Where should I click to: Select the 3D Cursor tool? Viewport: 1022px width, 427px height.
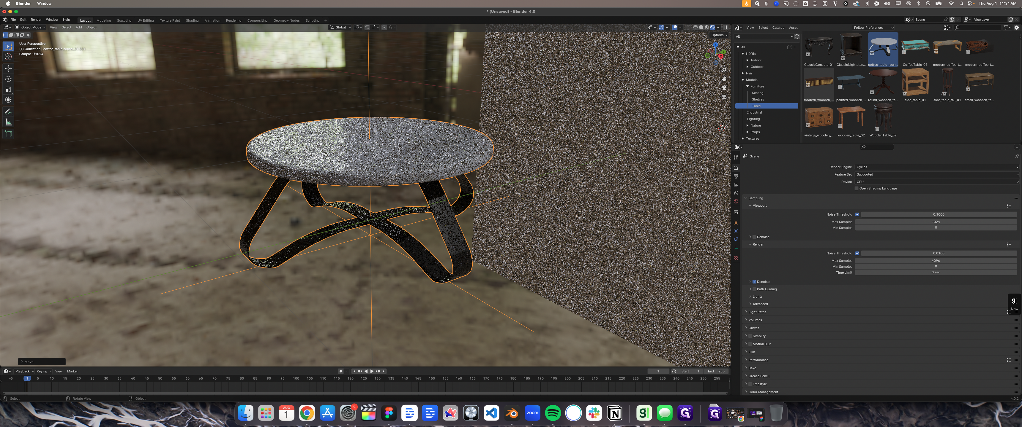point(8,57)
